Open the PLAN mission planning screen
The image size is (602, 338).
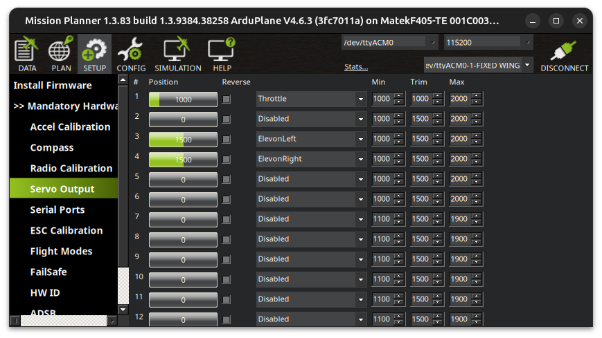[x=61, y=54]
